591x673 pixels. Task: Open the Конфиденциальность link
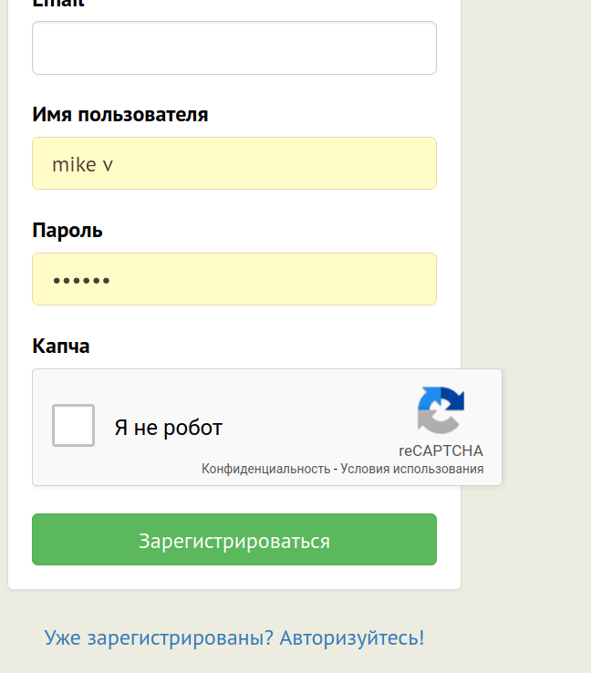click(265, 469)
